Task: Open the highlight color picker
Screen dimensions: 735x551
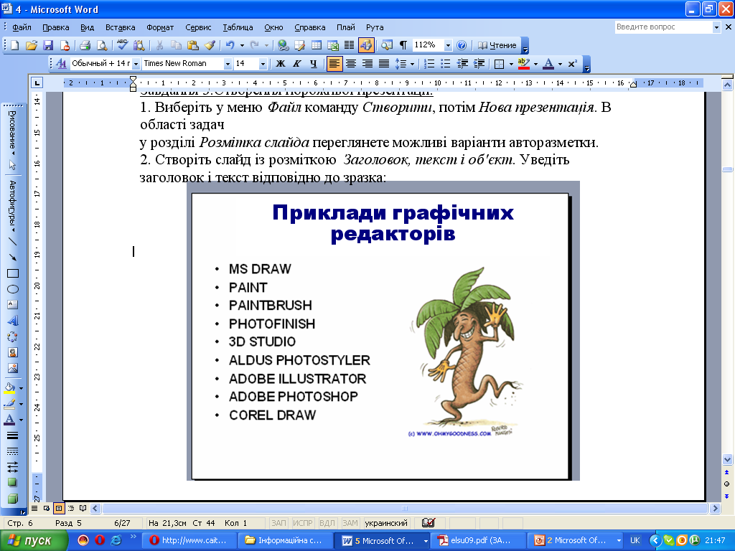Action: tap(524, 64)
